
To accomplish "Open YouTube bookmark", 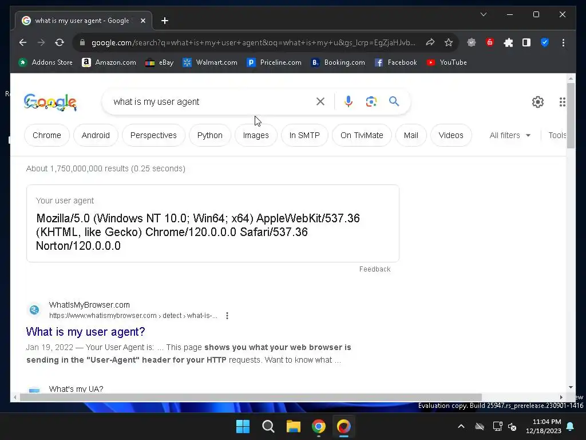I will (x=446, y=62).
